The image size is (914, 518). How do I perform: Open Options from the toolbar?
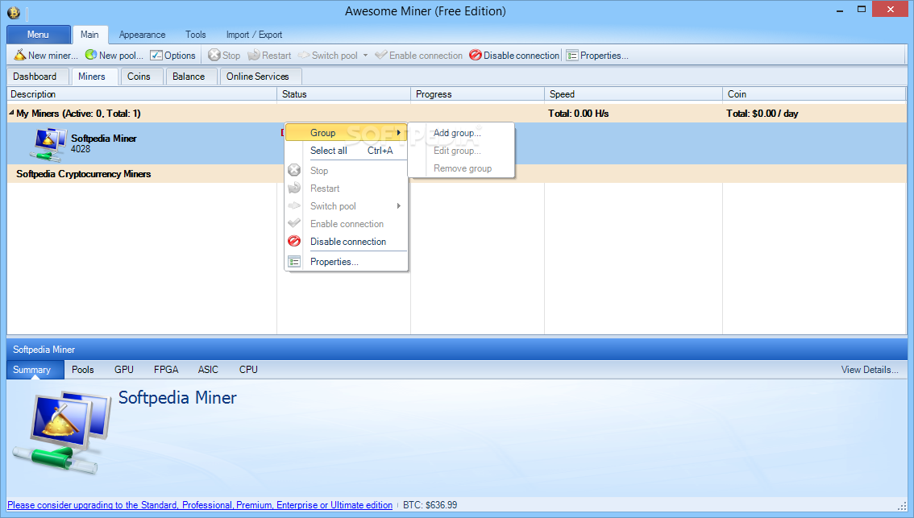click(x=172, y=56)
